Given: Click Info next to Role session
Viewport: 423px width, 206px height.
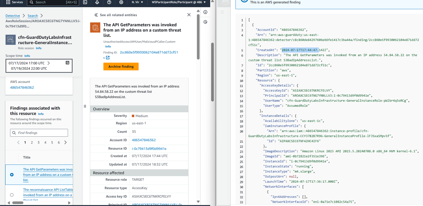Looking at the screenshot, I should point(39,48).
